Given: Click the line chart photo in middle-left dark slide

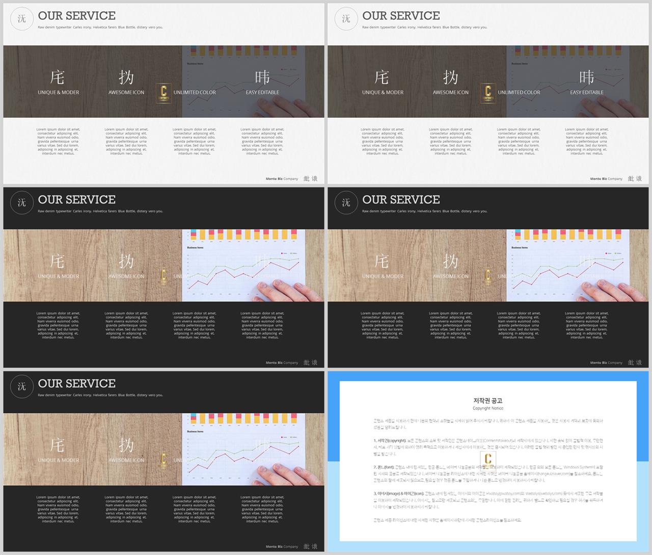Looking at the screenshot, I should click(x=243, y=265).
